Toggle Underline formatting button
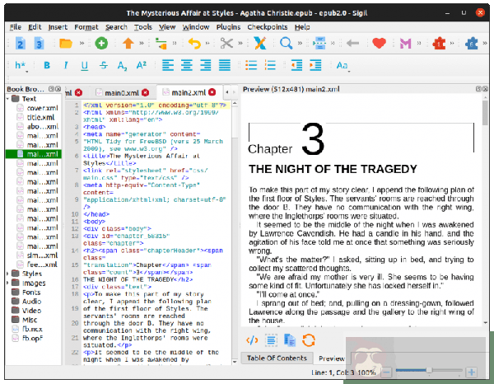Screen dimensions: 494x384 coord(84,65)
